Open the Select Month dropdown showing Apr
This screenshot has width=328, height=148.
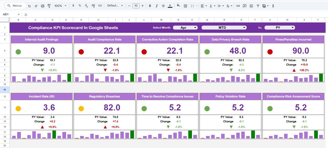(x=185, y=27)
